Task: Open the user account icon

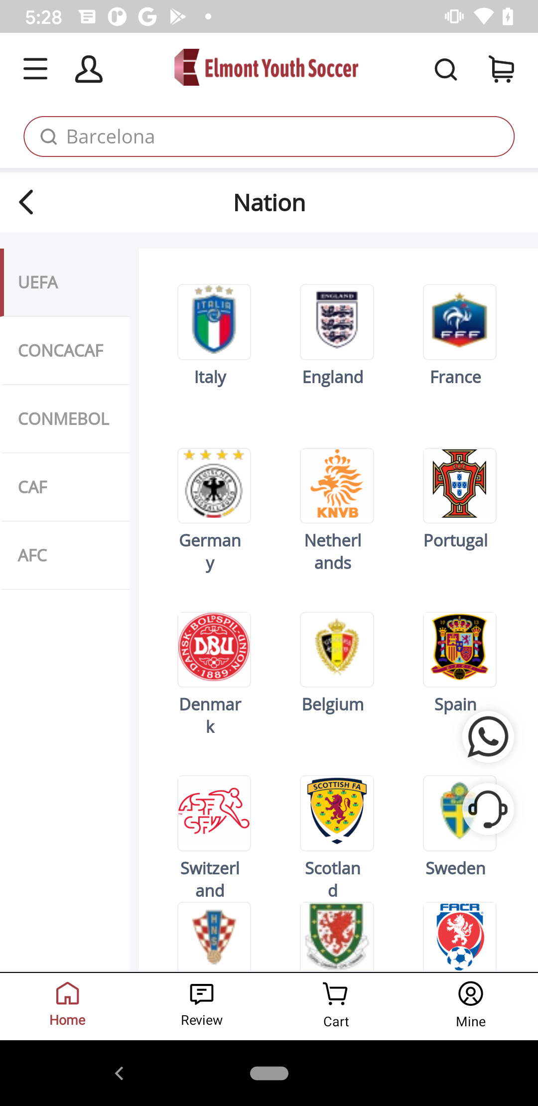Action: coord(89,69)
